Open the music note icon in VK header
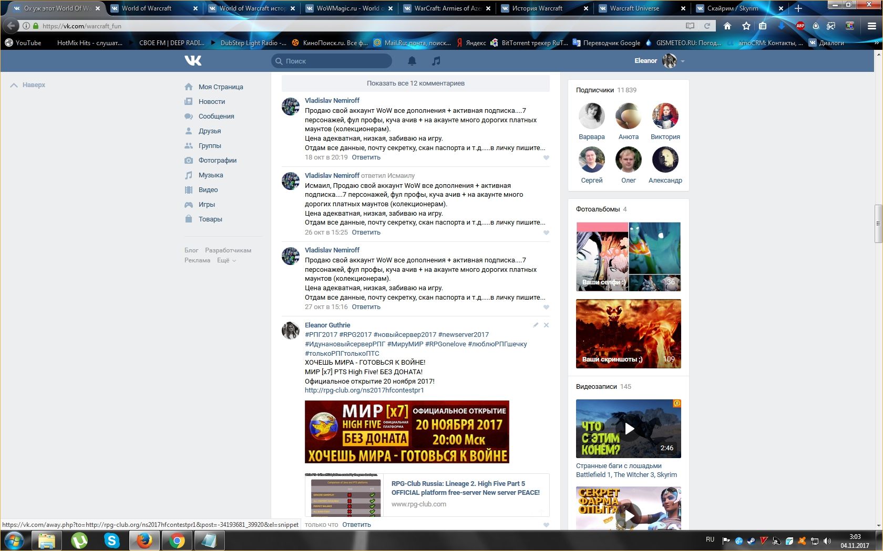883x551 pixels. coord(436,61)
